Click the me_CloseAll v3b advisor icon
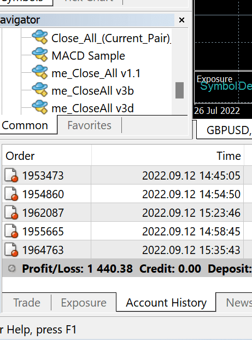 [x=40, y=90]
